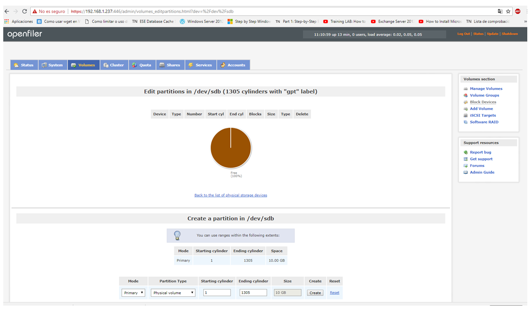Viewport: 531px width, 314px height.
Task: Click the translate page icon
Action: pyautogui.click(x=500, y=11)
